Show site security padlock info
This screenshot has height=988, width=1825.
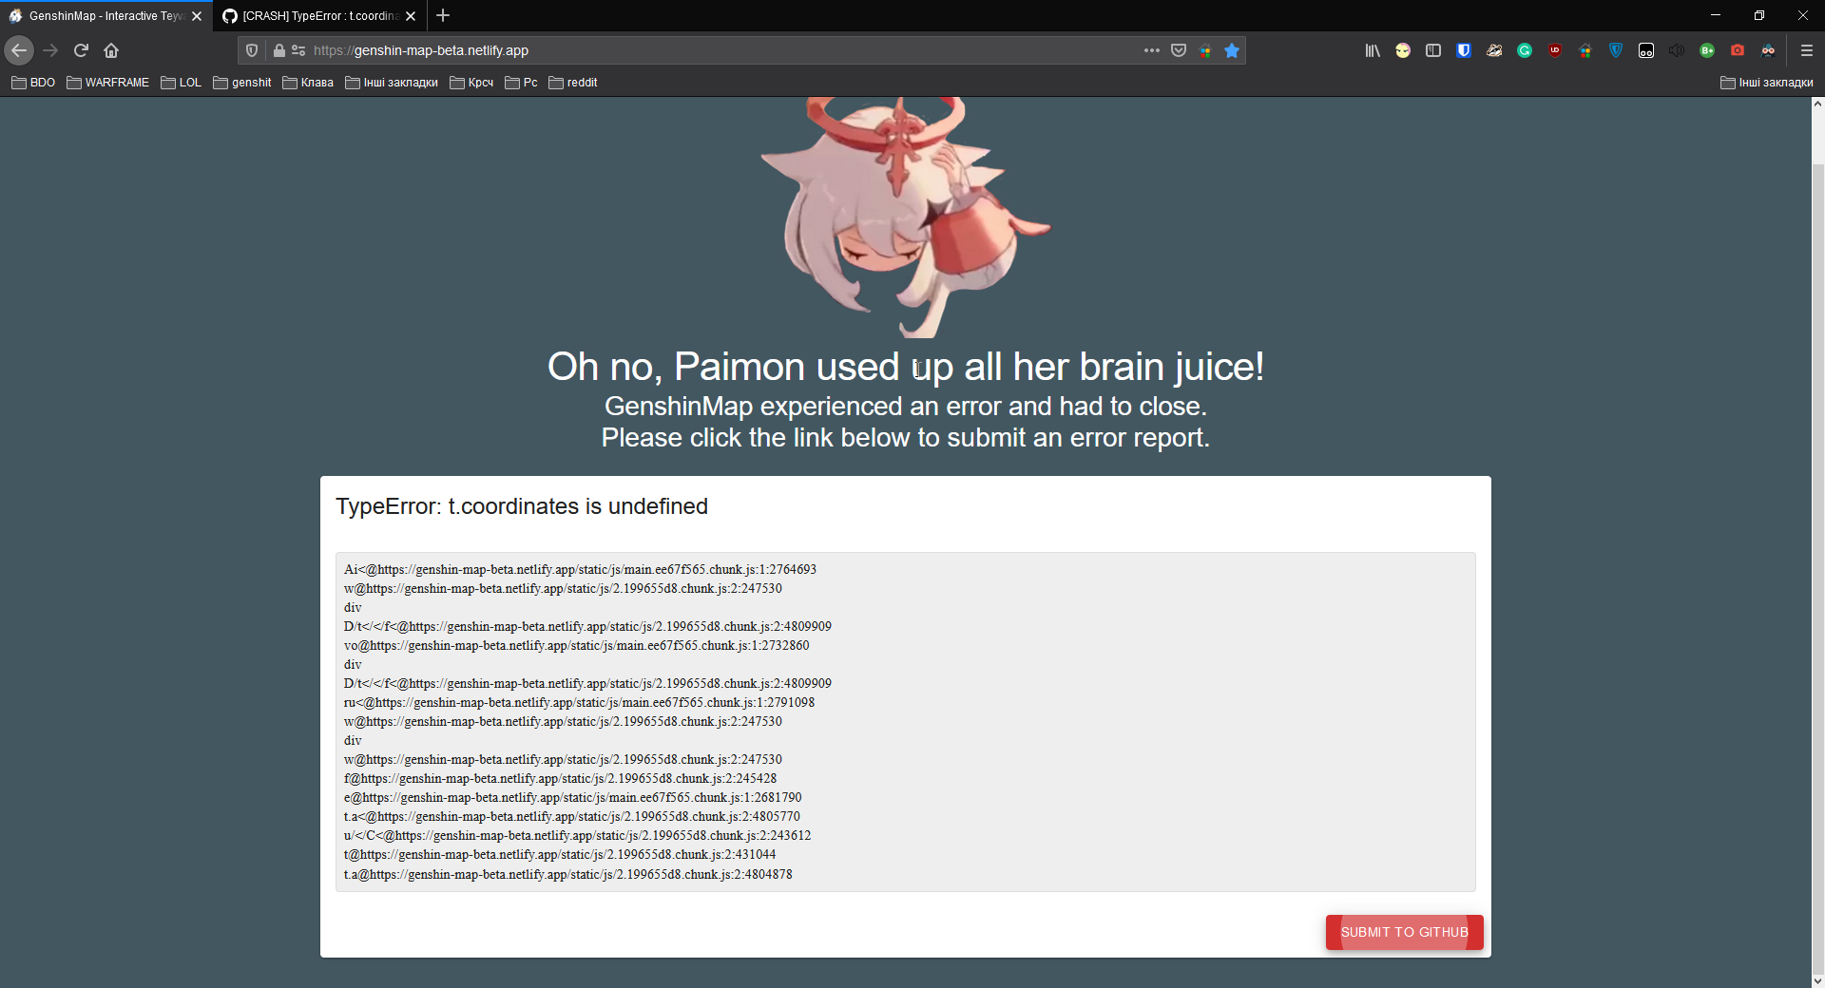tap(279, 50)
